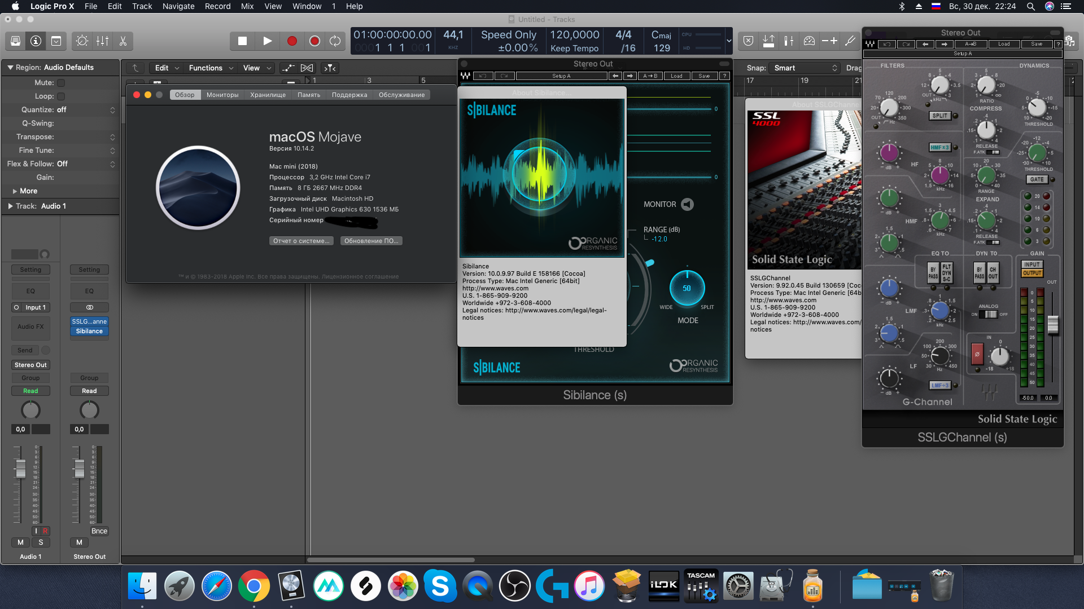Click the Отчет о системе button
1084x609 pixels.
[x=301, y=241]
